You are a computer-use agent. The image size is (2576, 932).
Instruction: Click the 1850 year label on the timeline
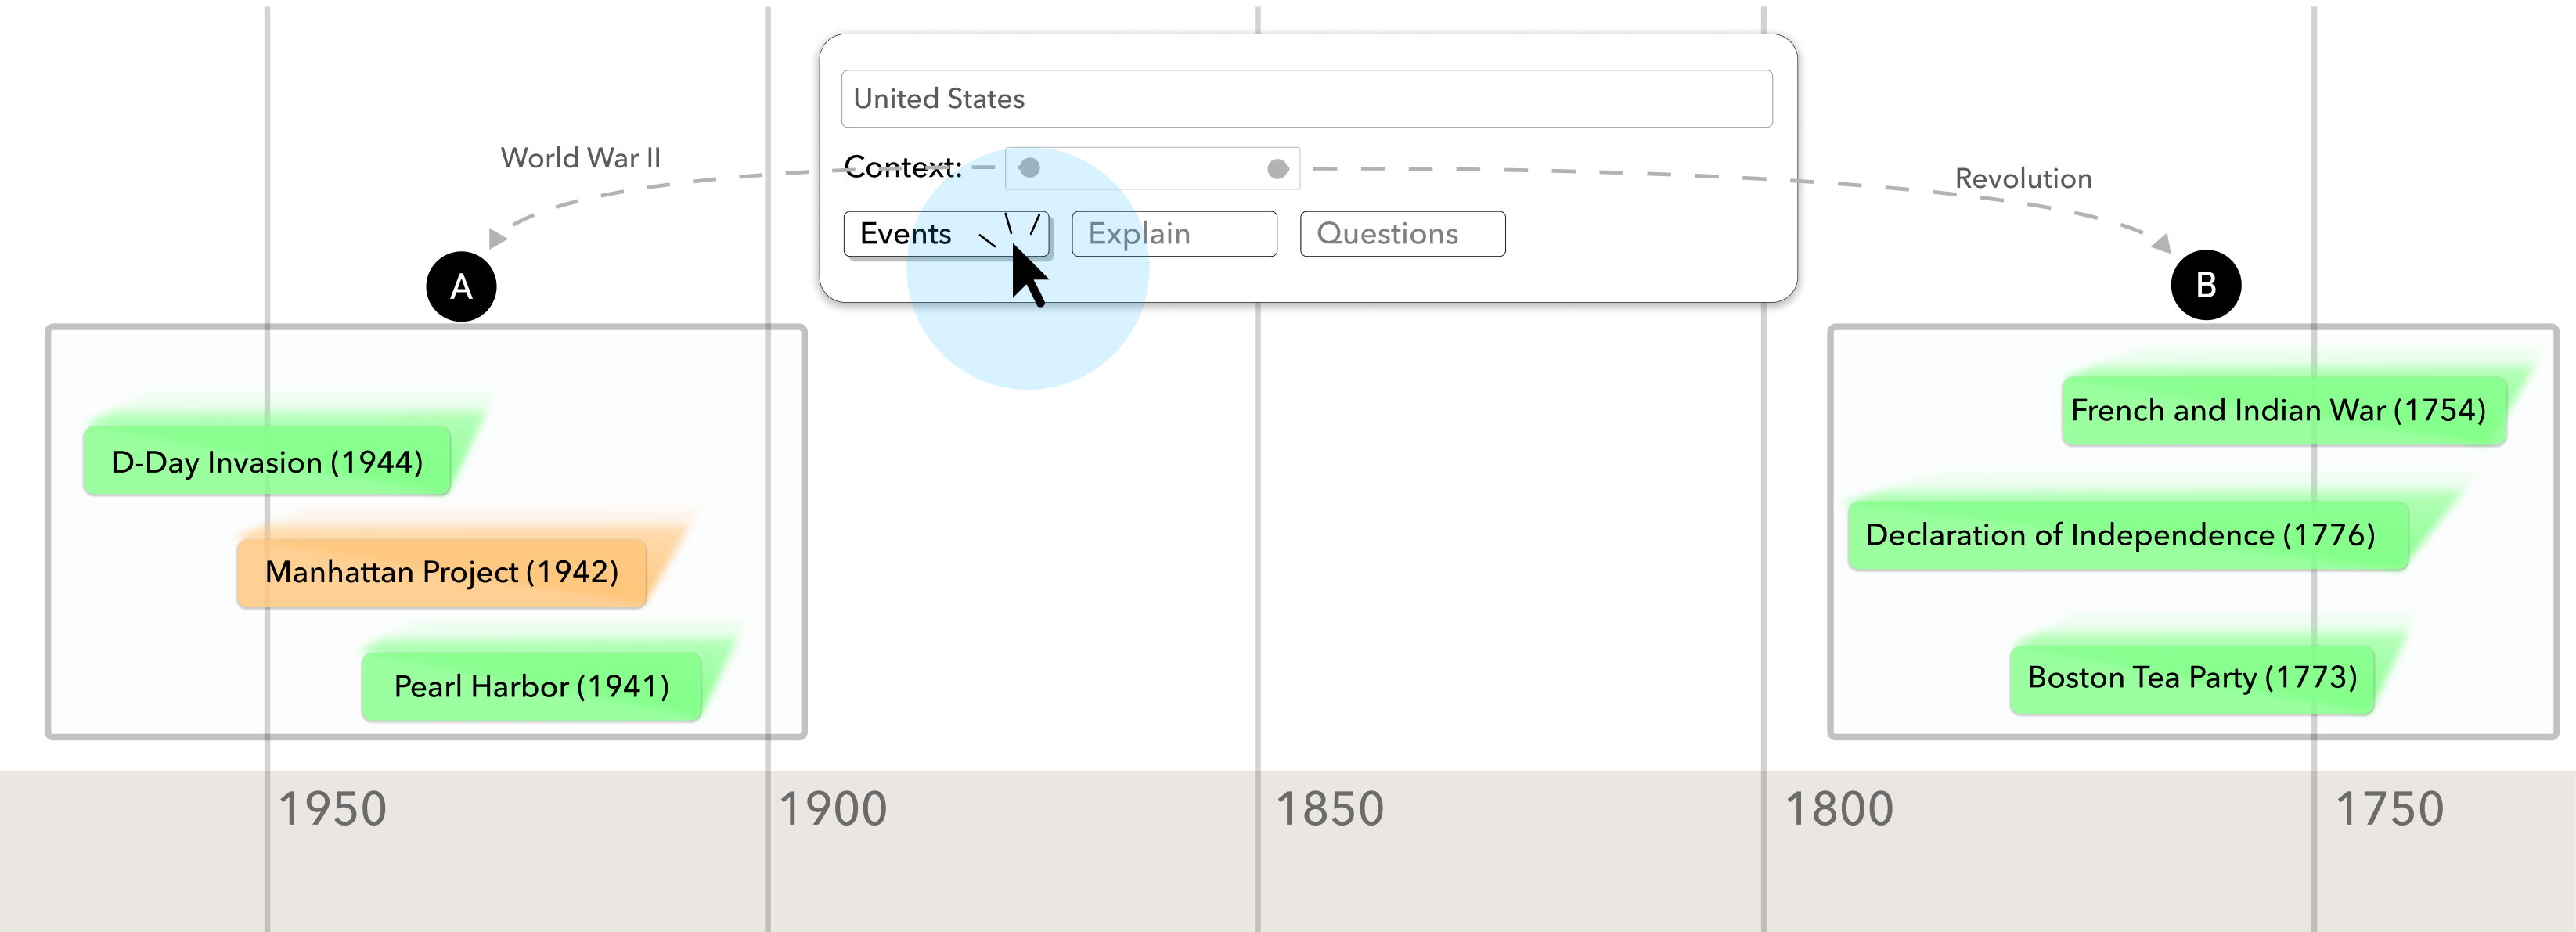pos(1329,809)
